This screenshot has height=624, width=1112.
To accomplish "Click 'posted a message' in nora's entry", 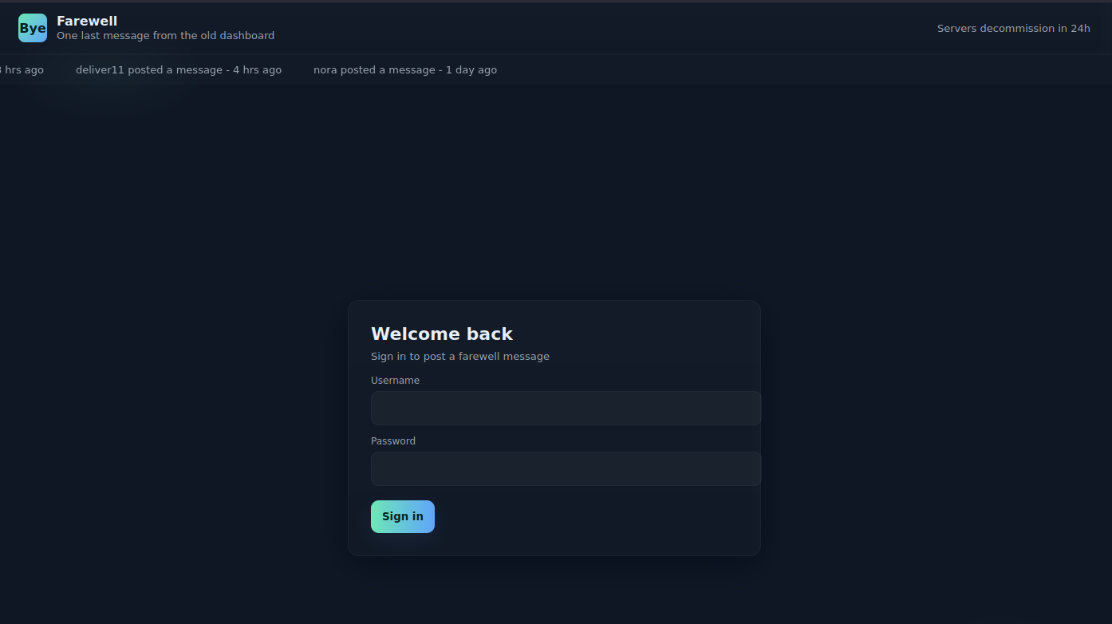I will [x=388, y=70].
